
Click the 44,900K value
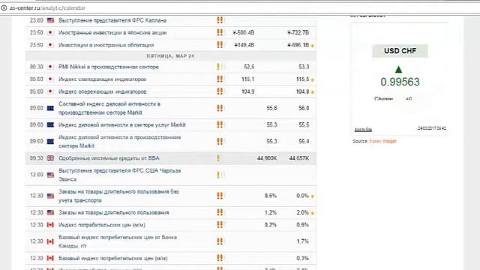pyautogui.click(x=267, y=158)
